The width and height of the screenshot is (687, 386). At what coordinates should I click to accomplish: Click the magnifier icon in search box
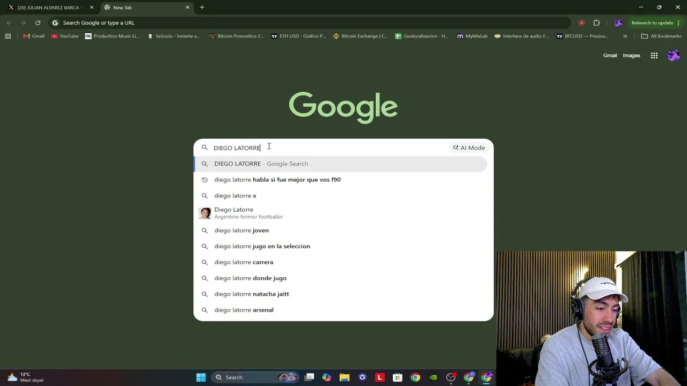pos(204,147)
